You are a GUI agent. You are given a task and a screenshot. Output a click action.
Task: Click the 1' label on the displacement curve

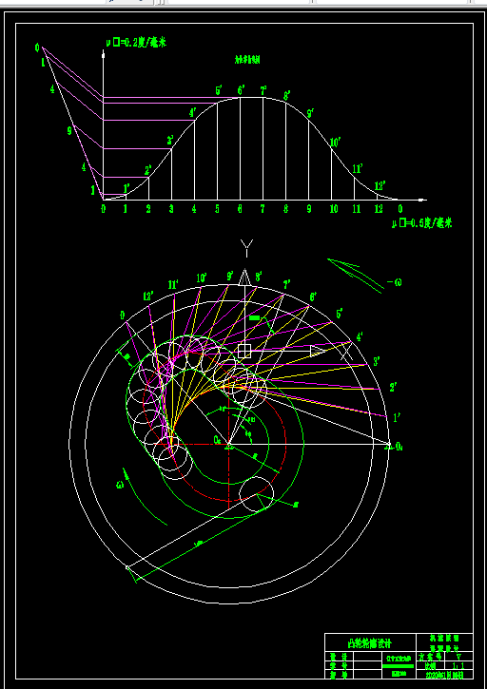click(126, 189)
